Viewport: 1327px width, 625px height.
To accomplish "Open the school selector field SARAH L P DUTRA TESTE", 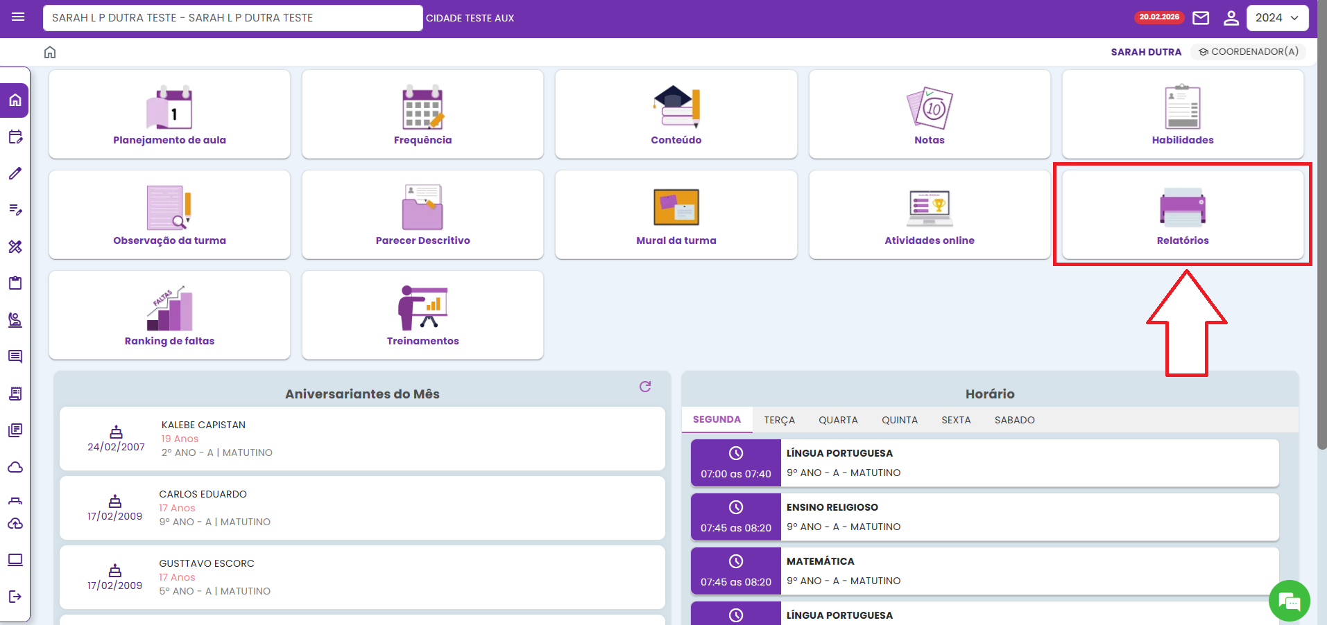I will pos(232,18).
